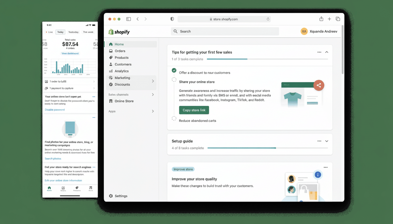Select the Today tab on the mobile dashboard
The width and height of the screenshot is (393, 224).
(x=60, y=32)
